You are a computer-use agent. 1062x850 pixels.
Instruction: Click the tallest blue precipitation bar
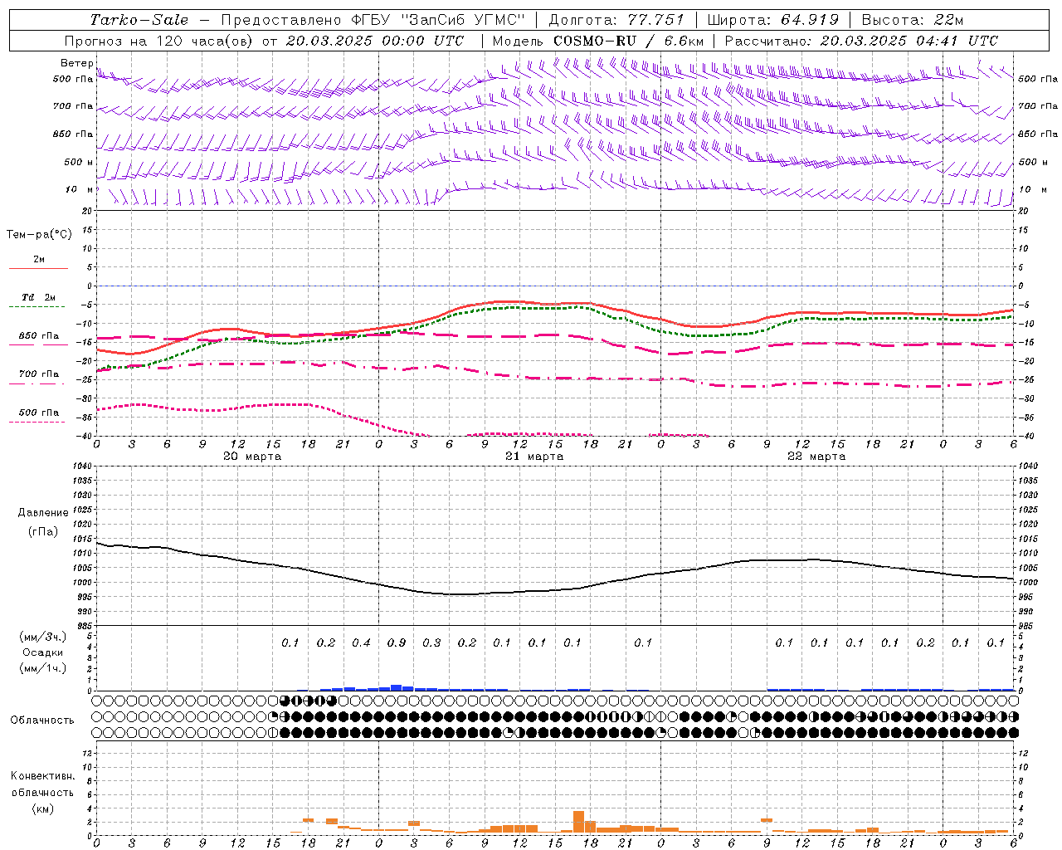[x=397, y=687]
